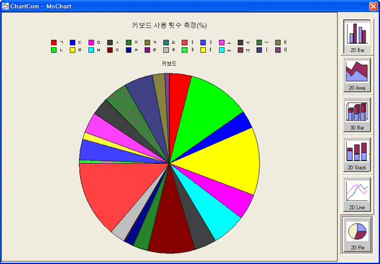Click the dark gray legend swatch for ㅅ
The image size is (380, 264).
(x=110, y=42)
